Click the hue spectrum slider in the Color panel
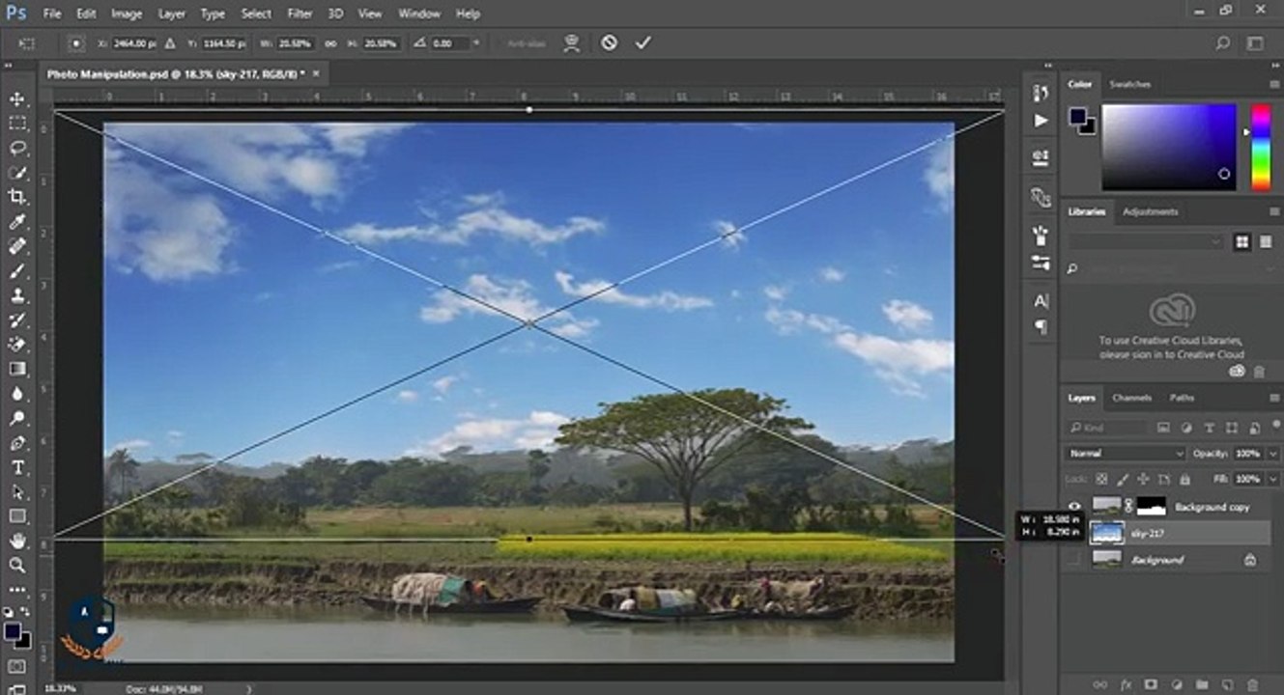This screenshot has width=1284, height=695. coord(1262,147)
